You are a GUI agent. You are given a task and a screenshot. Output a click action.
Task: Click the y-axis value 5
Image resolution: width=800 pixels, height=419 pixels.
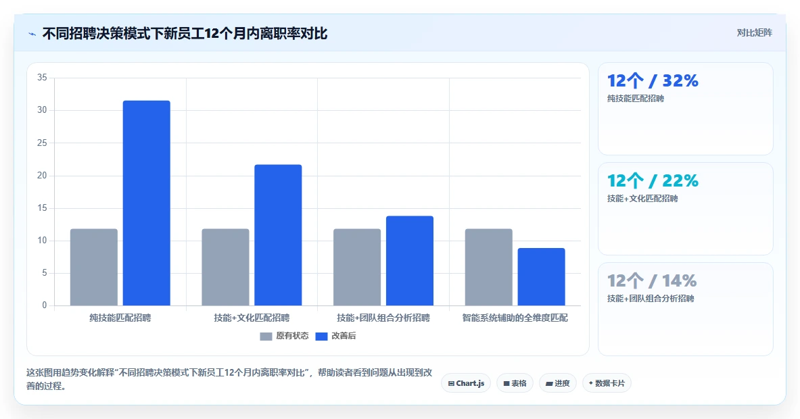click(x=45, y=273)
